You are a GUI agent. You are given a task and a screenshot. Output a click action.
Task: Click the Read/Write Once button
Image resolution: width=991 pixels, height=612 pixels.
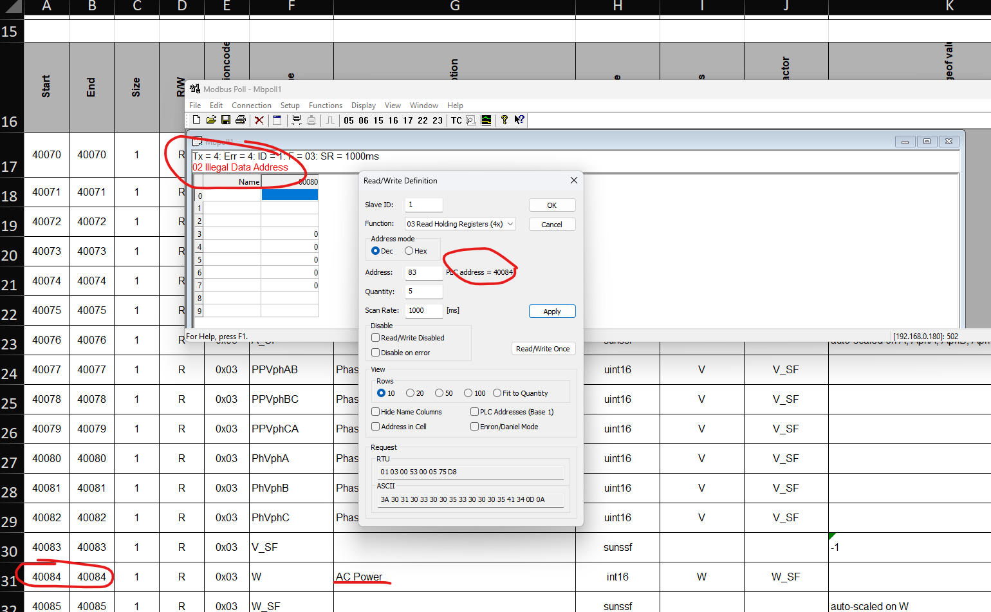(x=542, y=349)
